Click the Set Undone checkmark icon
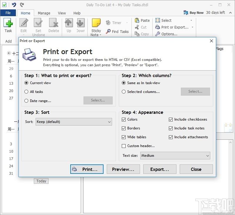 38,23
